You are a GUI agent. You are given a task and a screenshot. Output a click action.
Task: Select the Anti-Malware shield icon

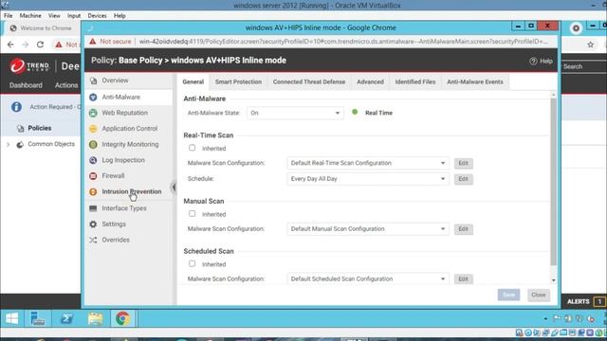(x=93, y=97)
